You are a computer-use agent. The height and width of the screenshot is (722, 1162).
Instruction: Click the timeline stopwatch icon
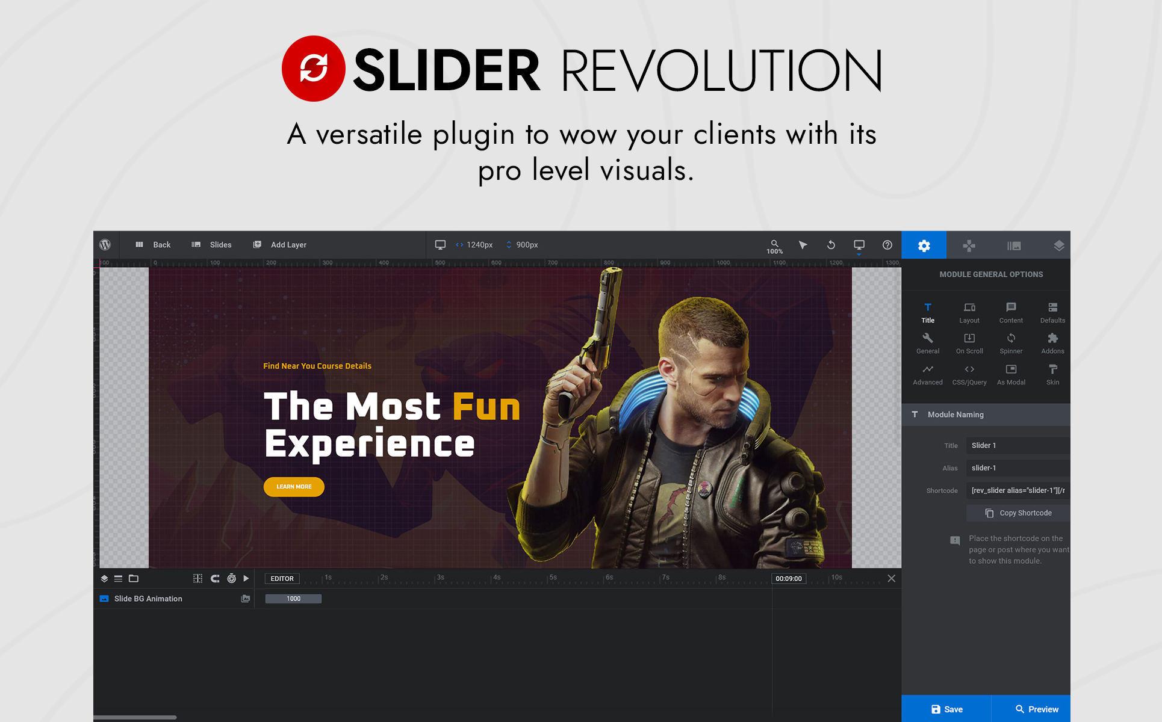point(231,578)
